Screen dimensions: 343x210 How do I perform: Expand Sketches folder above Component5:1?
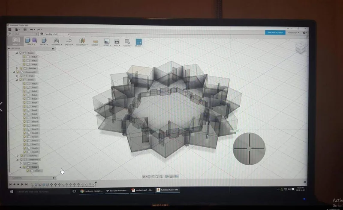(x=18, y=156)
